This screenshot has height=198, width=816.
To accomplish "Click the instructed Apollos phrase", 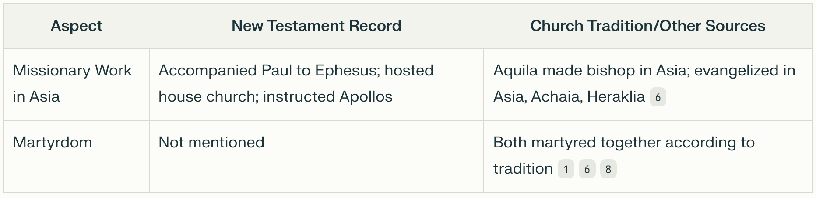I will click(327, 97).
